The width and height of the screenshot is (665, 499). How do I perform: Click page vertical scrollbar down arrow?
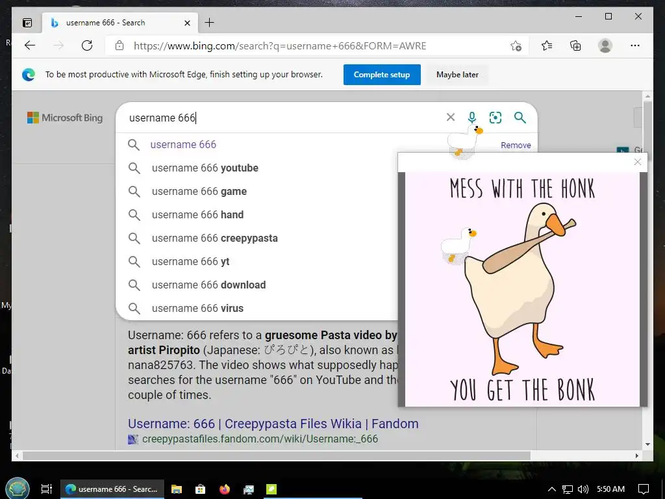pos(647,444)
